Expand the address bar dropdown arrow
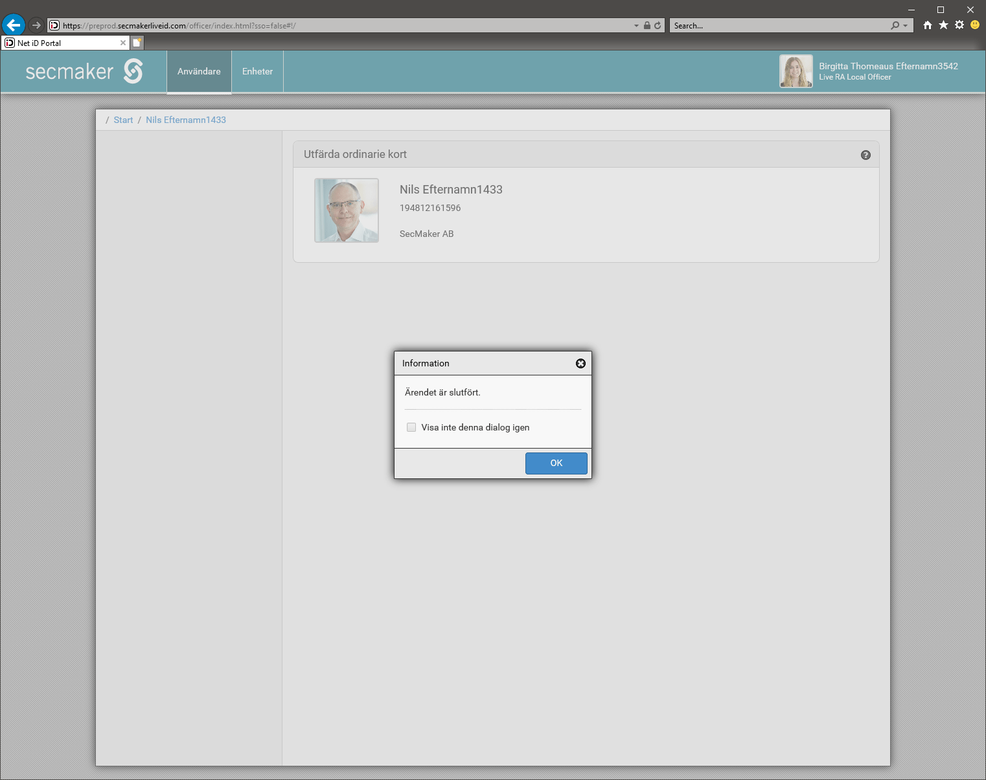The height and width of the screenshot is (780, 986). click(636, 26)
